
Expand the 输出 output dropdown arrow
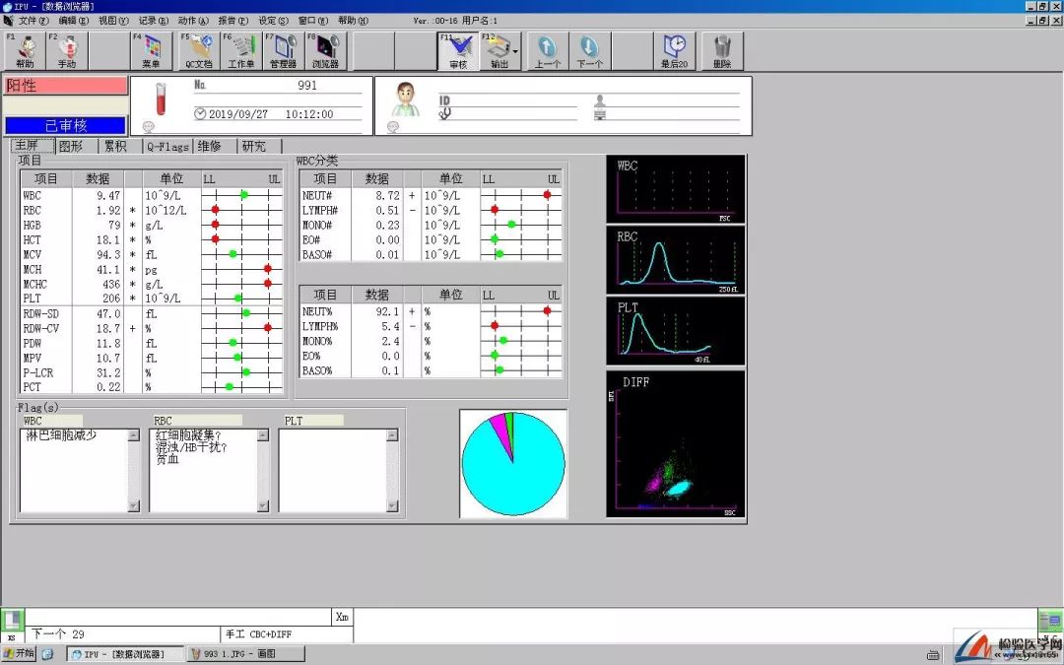tap(515, 51)
